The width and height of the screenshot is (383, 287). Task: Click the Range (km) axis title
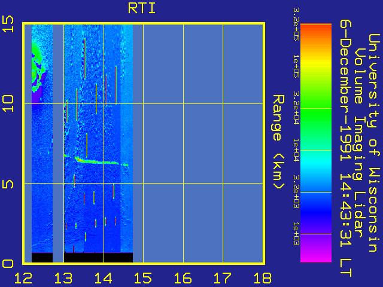(278, 142)
